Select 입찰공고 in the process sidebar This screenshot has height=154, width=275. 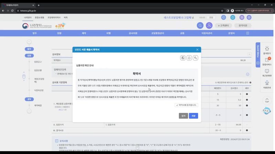pos(38,62)
